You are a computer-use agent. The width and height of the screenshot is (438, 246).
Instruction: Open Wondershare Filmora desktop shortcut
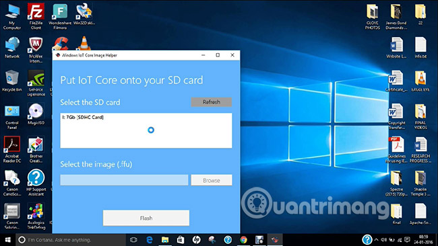click(x=60, y=16)
